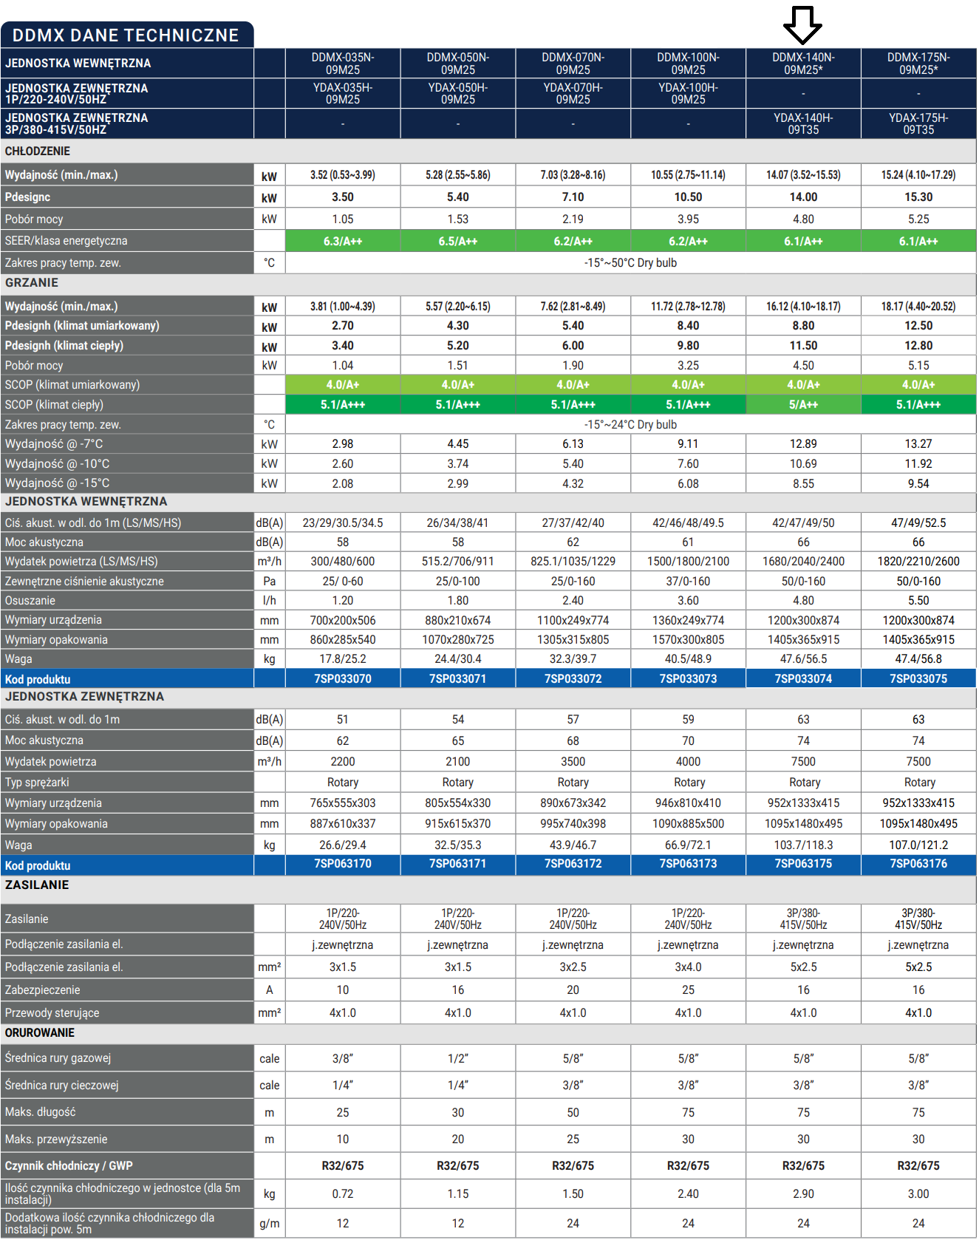979x1240 pixels.
Task: Click the -15°~50°C Dry bulb cell
Action: [x=630, y=263]
